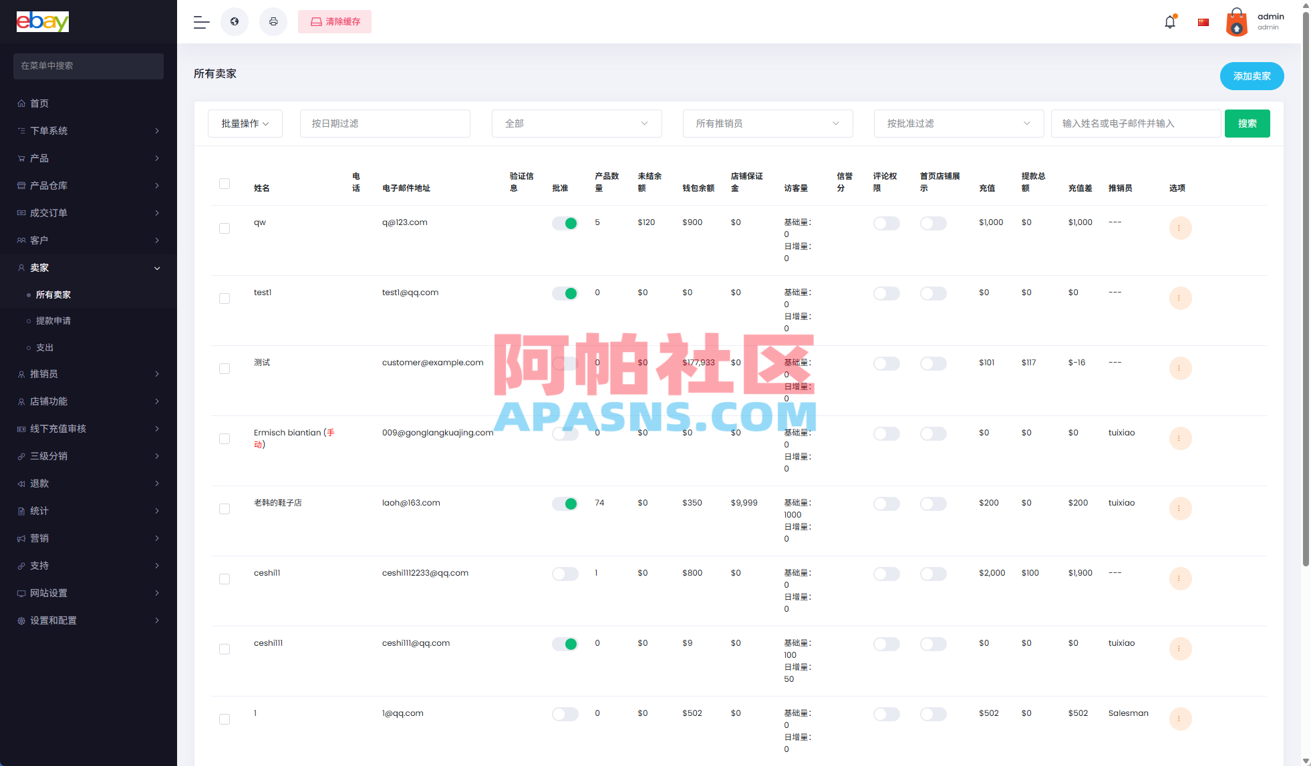
Task: Open the hamburger menu icon
Action: [x=200, y=21]
